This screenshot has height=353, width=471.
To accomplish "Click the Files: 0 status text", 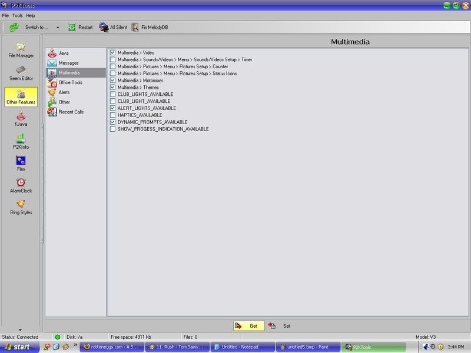I will click(x=190, y=337).
